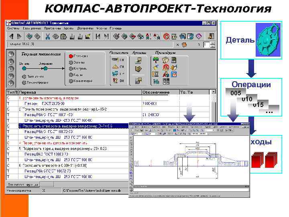Viewport: 289px width, 217px height.
Task: Click the number input field in toolbar row
Action: 207,45
